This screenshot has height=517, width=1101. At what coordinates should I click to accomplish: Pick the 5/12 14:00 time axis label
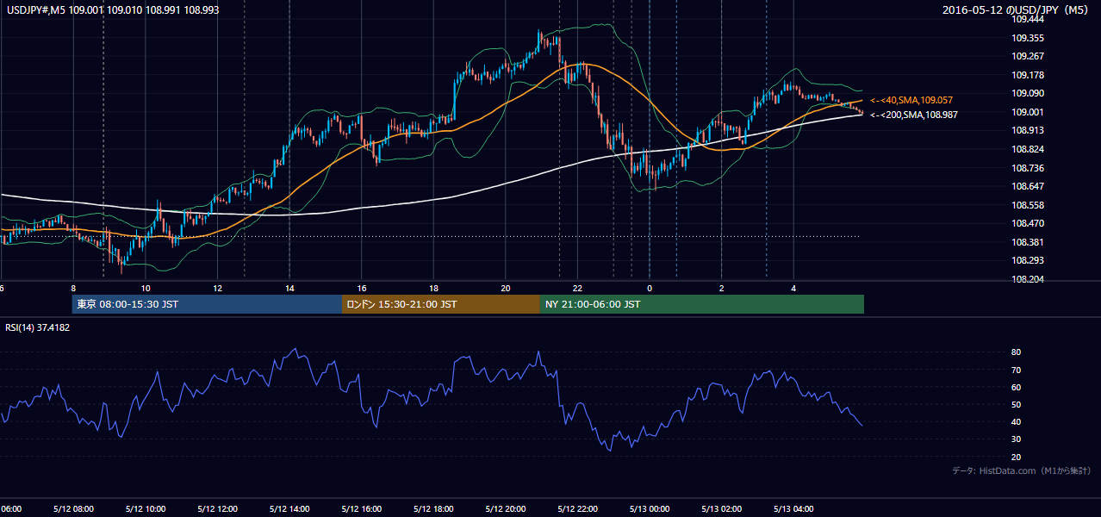coord(289,508)
